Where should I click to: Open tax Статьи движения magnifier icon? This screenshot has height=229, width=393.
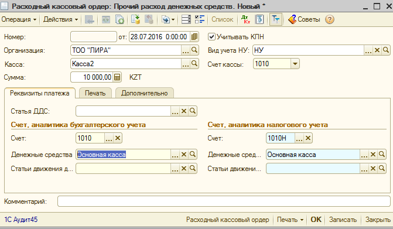point(382,169)
